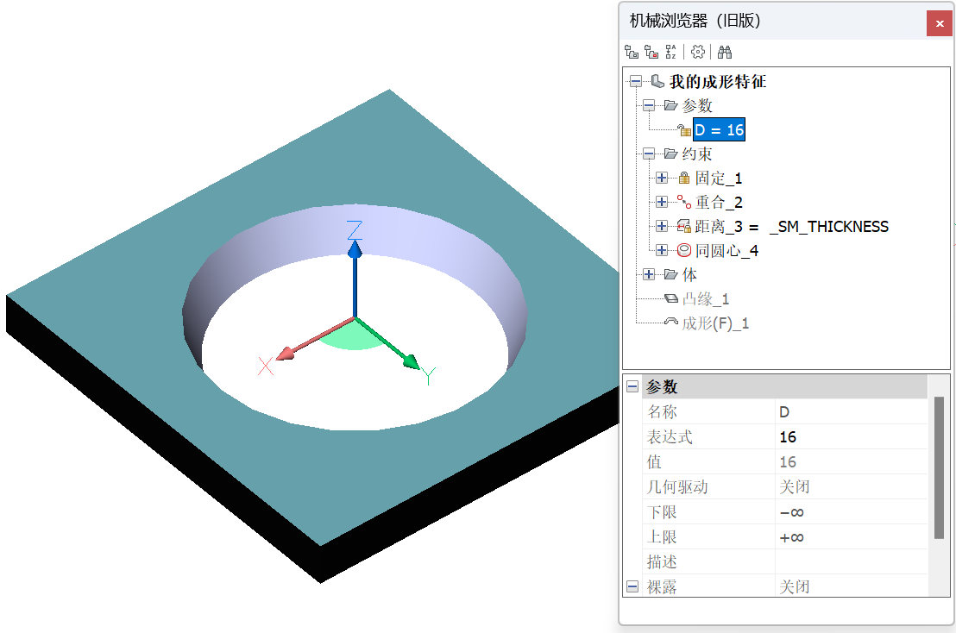Select the 我的成形特征 root label
This screenshot has width=956, height=633.
718,81
